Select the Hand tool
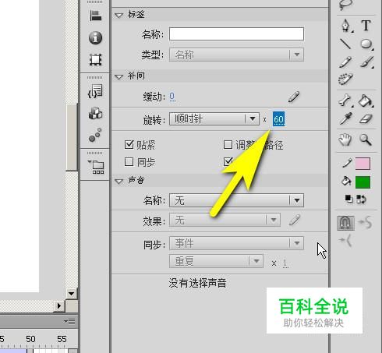 [345, 139]
